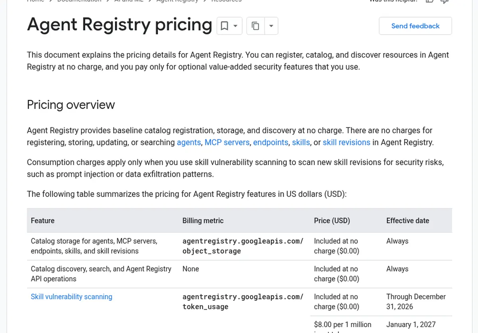This screenshot has height=333, width=478.
Task: Follow the skill revisions link
Action: pyautogui.click(x=347, y=142)
